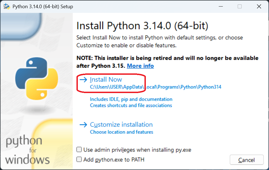This screenshot has width=269, height=170.
Task: Click the Python314 install path text
Action: click(155, 87)
